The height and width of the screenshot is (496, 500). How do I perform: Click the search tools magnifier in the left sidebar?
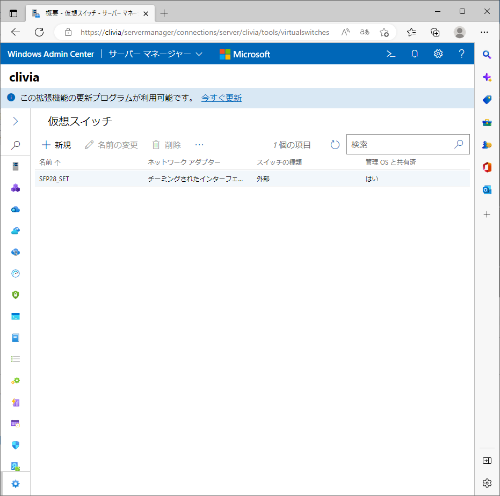point(15,145)
